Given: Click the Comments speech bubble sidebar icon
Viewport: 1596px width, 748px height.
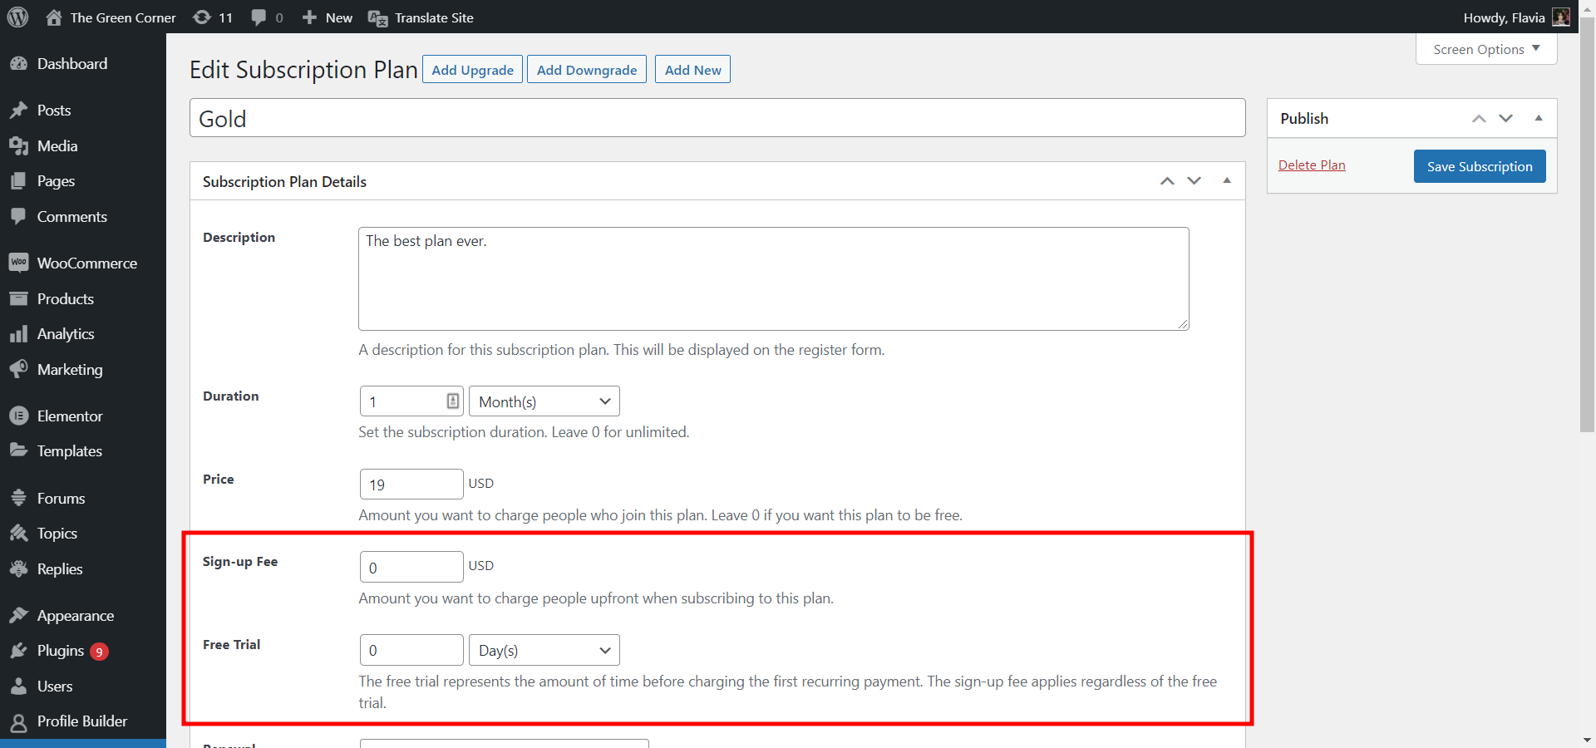Looking at the screenshot, I should click(18, 217).
